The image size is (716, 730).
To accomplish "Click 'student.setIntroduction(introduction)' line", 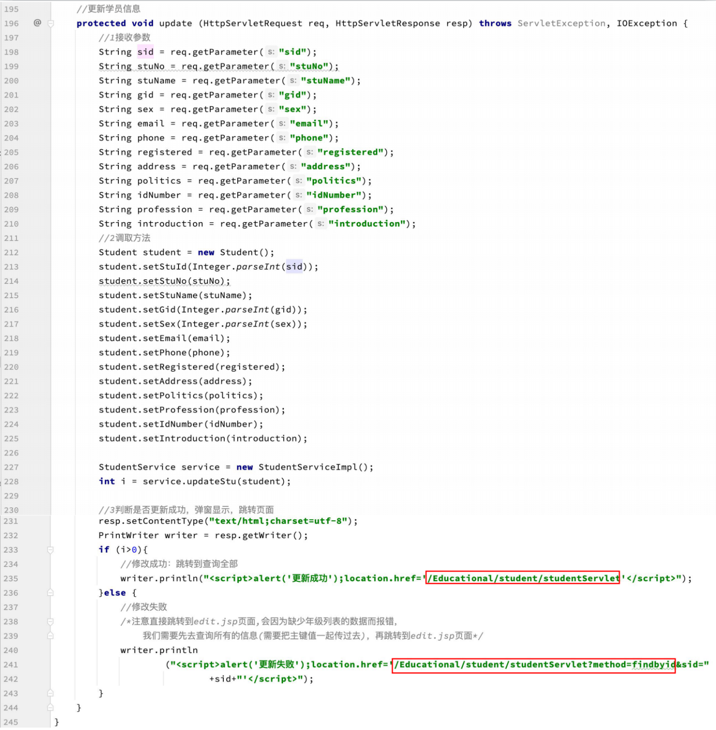I will coord(203,439).
